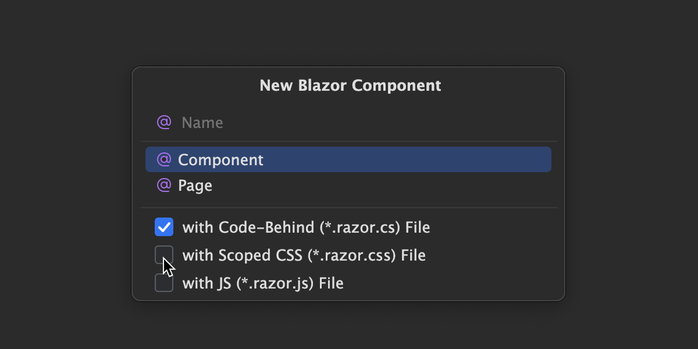This screenshot has height=349, width=698.
Task: Click the @ icon of the Component template
Action: point(164,159)
